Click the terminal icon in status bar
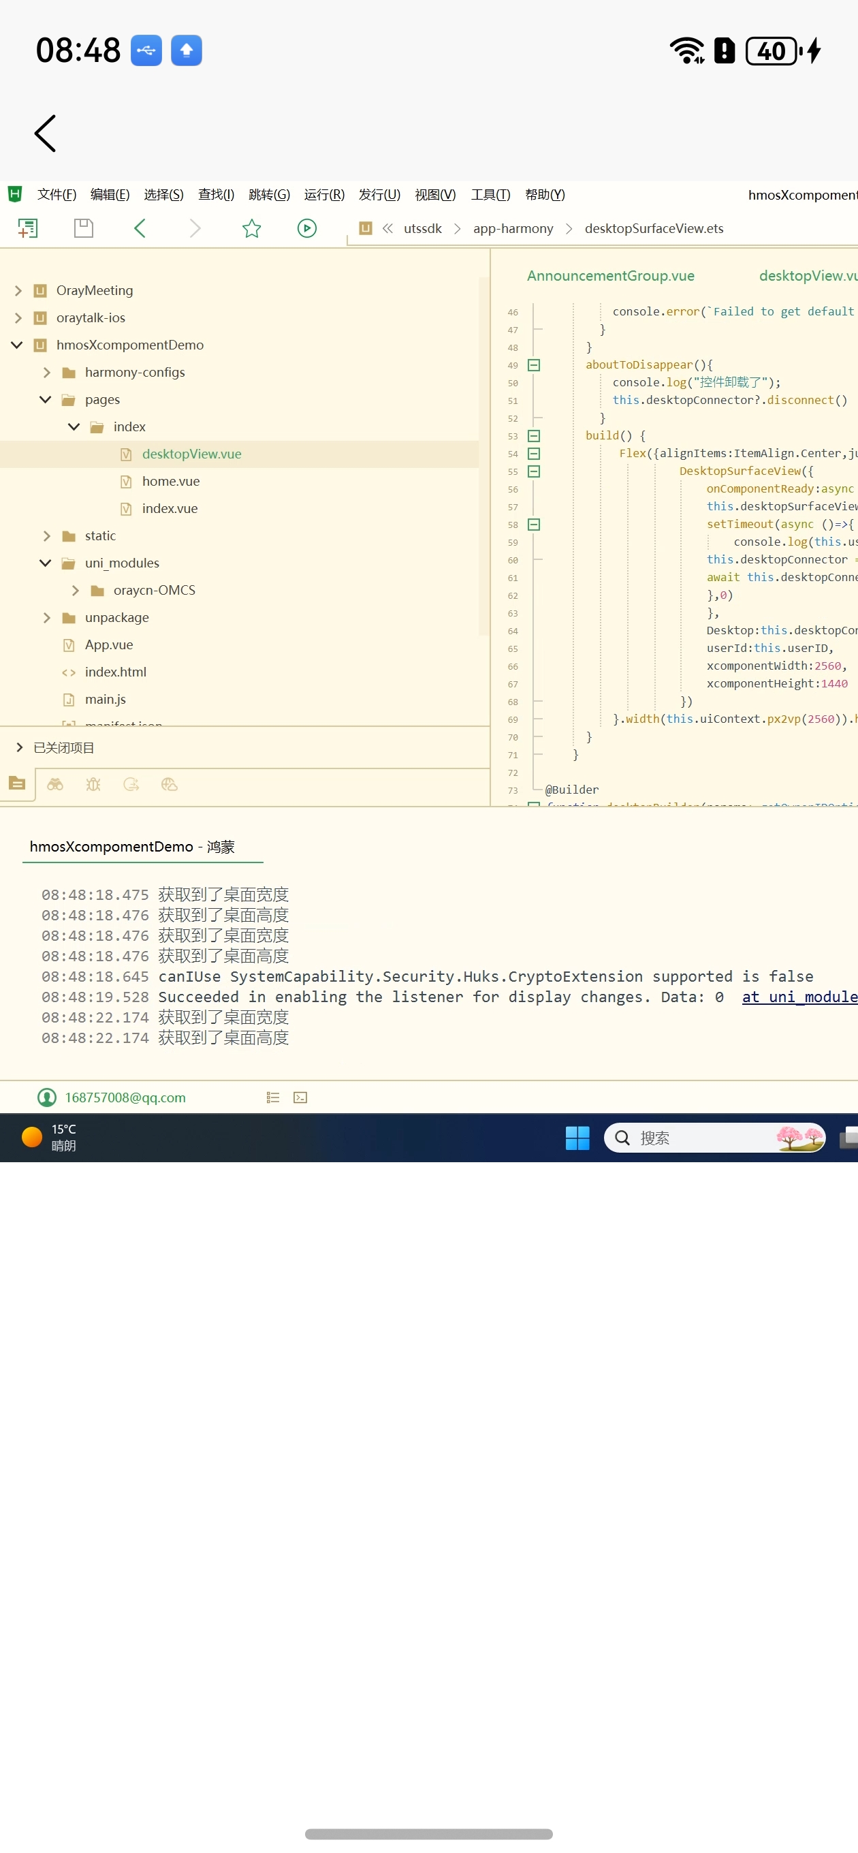The image size is (858, 1853). click(x=300, y=1097)
